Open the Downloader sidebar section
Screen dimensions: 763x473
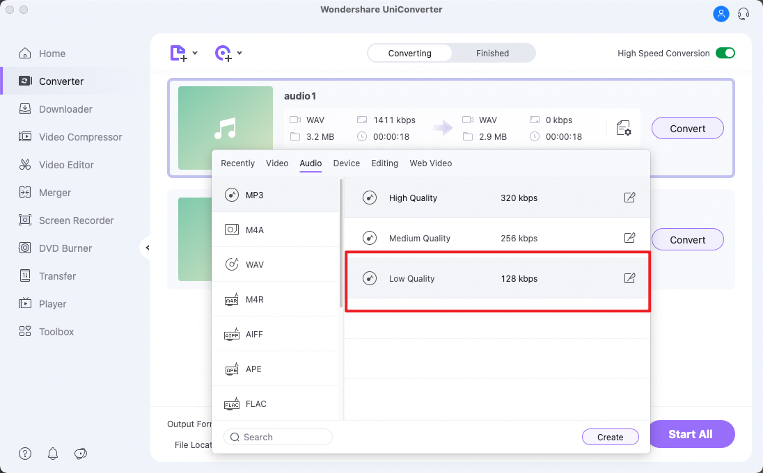click(56, 109)
